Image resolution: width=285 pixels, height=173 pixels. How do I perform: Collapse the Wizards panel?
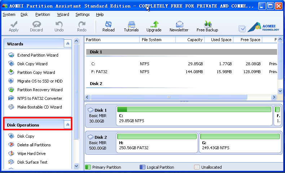coord(68,44)
